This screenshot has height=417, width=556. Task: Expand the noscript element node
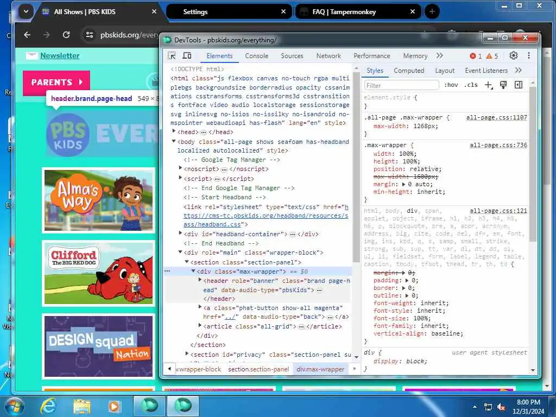point(180,168)
